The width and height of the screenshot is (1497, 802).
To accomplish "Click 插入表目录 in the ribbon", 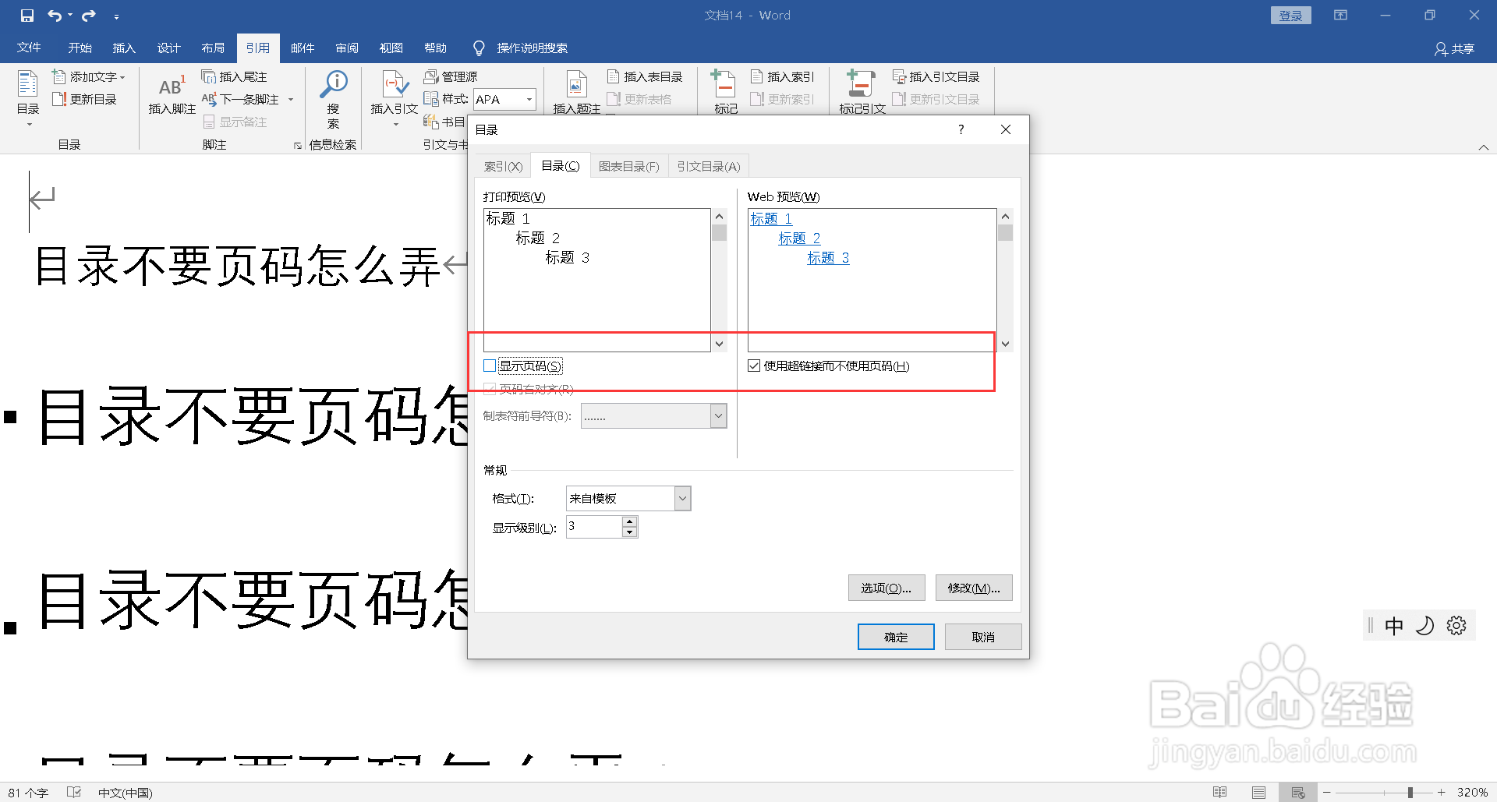I will point(645,76).
